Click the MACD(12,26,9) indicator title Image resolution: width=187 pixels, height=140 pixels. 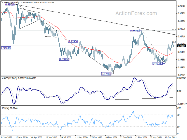(9, 78)
